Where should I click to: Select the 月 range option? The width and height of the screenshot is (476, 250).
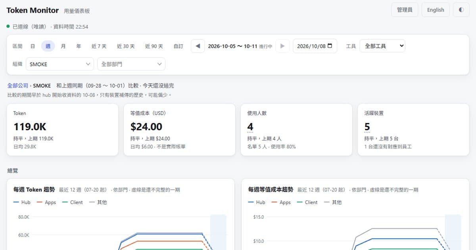[x=63, y=46]
